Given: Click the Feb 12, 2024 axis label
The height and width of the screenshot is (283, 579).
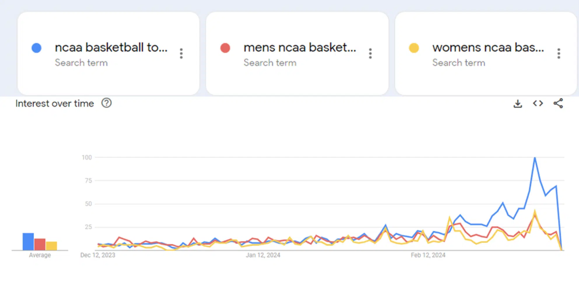Looking at the screenshot, I should click(428, 255).
